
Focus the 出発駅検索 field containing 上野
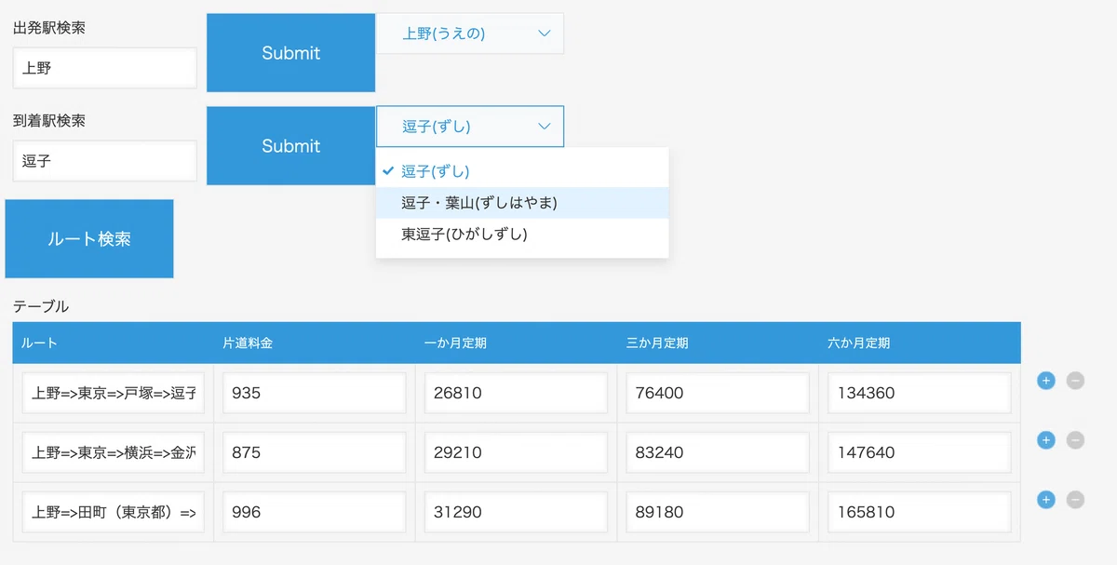point(105,69)
